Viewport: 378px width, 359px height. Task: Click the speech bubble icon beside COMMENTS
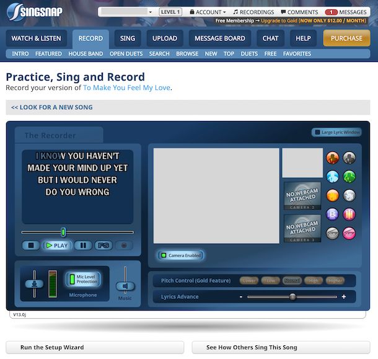pos(283,12)
